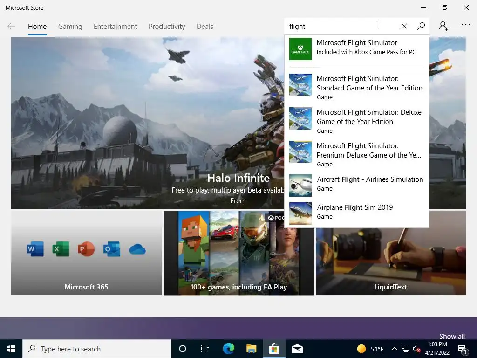Click the Outlook icon in Microsoft 365 tile

(112, 249)
